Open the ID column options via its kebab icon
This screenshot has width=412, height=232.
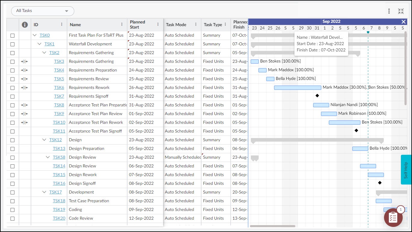[x=62, y=24]
